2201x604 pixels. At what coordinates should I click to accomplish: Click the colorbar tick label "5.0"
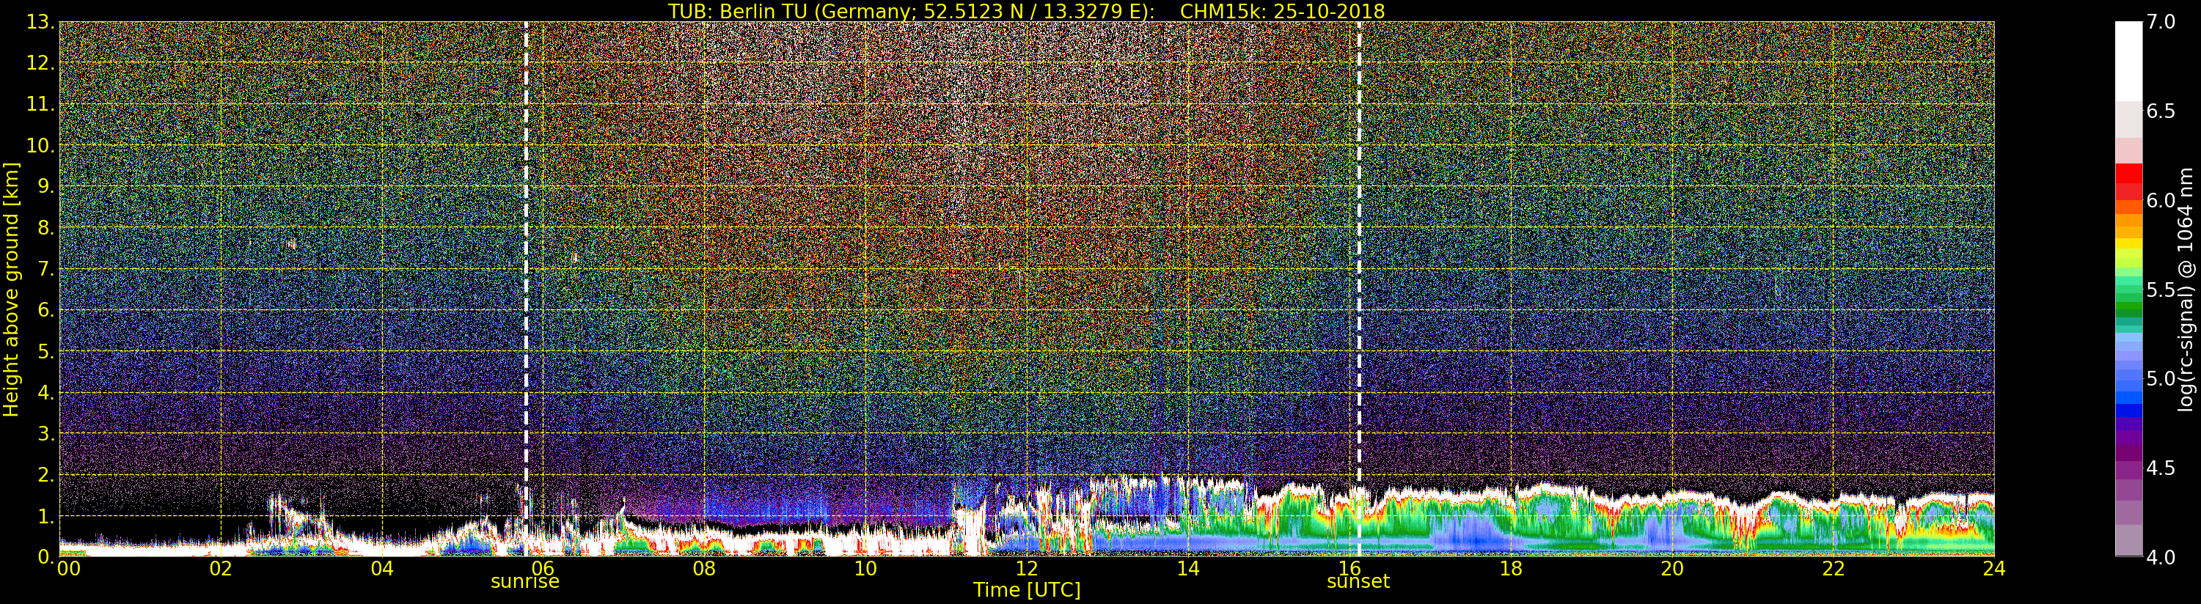(x=2161, y=378)
